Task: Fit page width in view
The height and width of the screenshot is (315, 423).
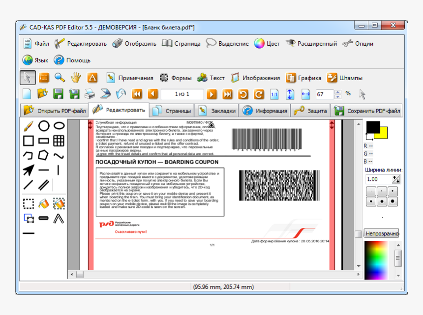Action: [305, 94]
